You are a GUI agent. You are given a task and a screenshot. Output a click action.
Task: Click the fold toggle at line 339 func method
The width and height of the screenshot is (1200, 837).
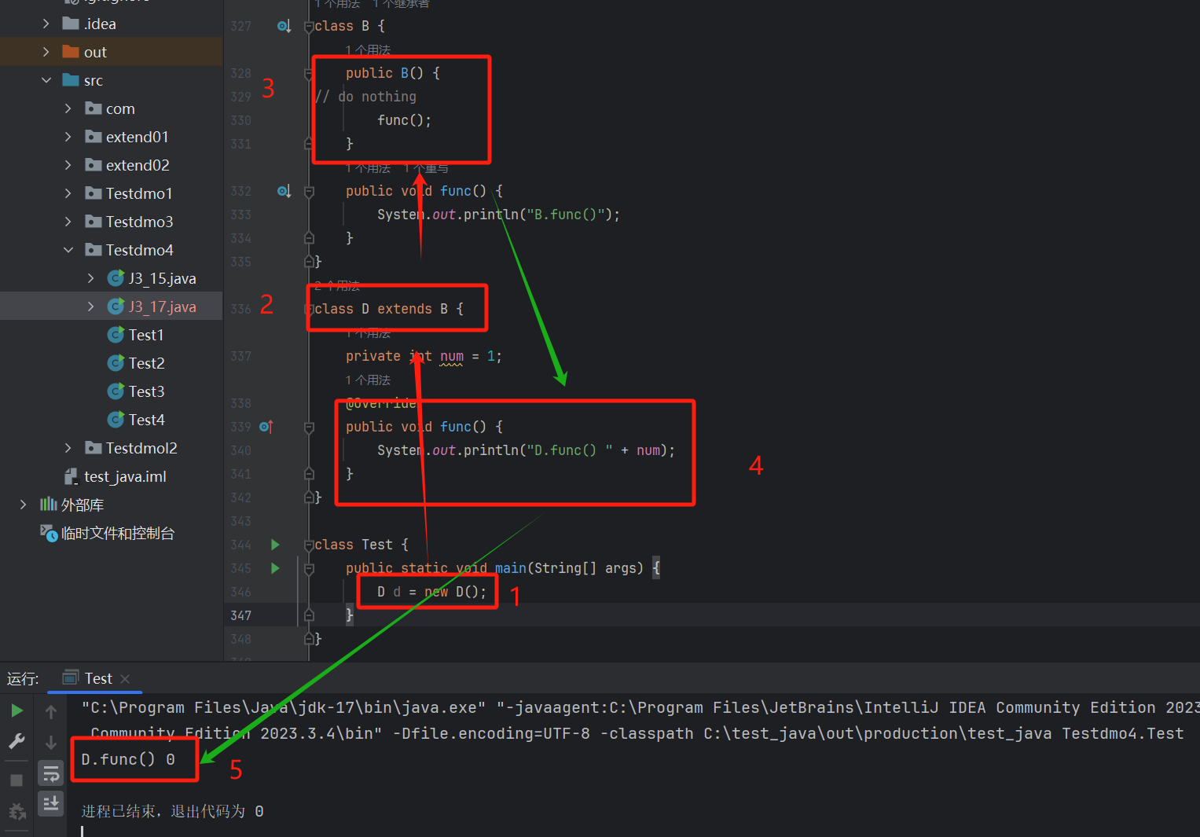click(309, 427)
